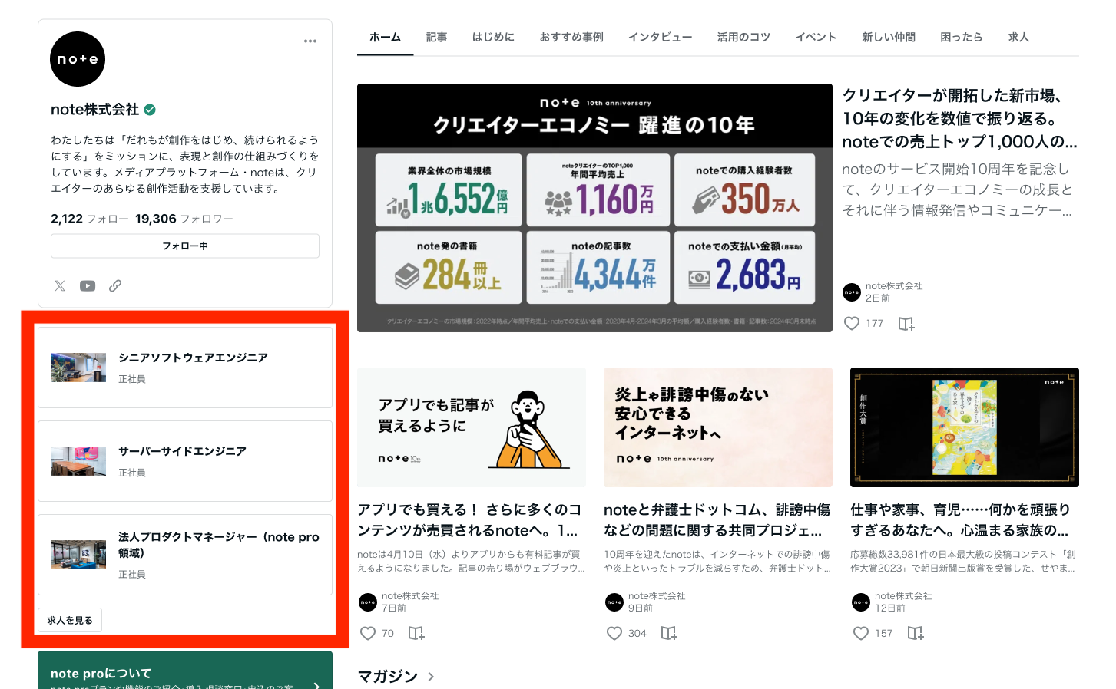
Task: Open the 創作大賞 book cover thumbnail
Action: [965, 427]
